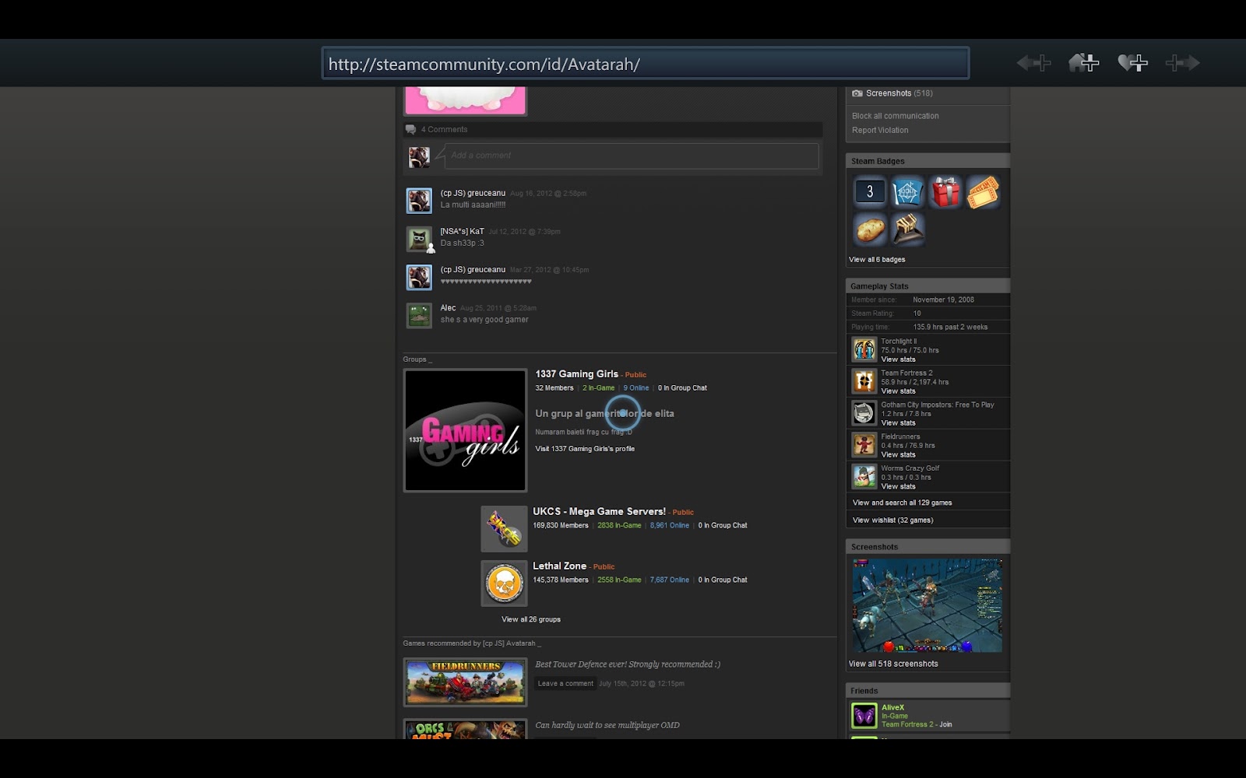The height and width of the screenshot is (778, 1246).
Task: Click Torchlight II game icon
Action: coord(864,350)
